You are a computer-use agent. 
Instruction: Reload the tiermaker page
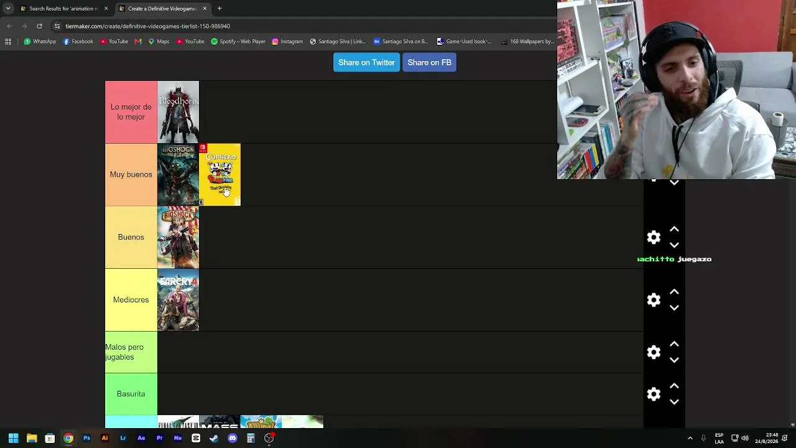click(39, 26)
